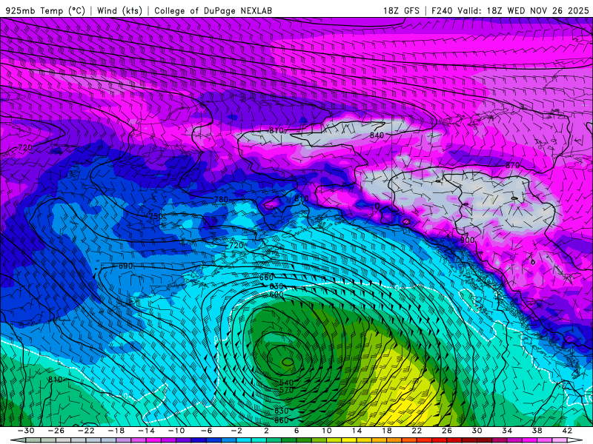Click the 42 value on the color scale
This screenshot has height=444, width=593.
(x=567, y=431)
